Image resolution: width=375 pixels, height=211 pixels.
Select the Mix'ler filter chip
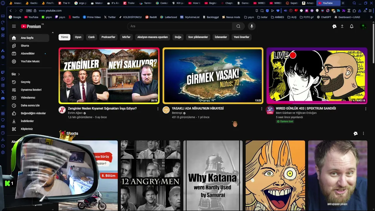pyautogui.click(x=126, y=37)
